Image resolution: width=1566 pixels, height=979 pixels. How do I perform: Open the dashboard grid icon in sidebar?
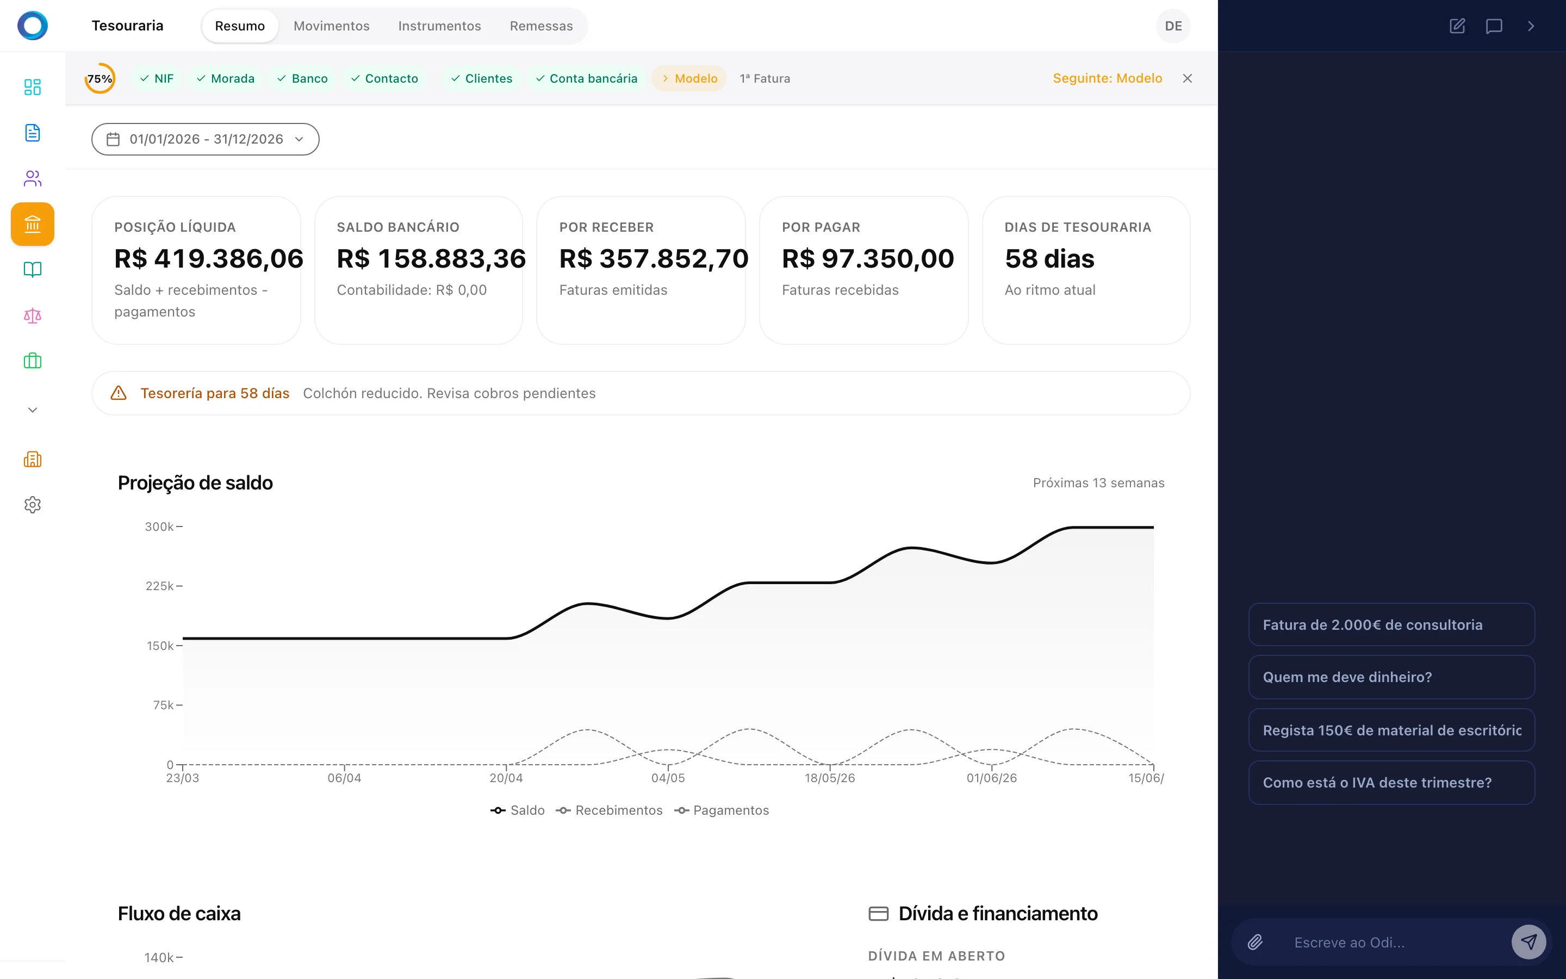click(x=33, y=87)
